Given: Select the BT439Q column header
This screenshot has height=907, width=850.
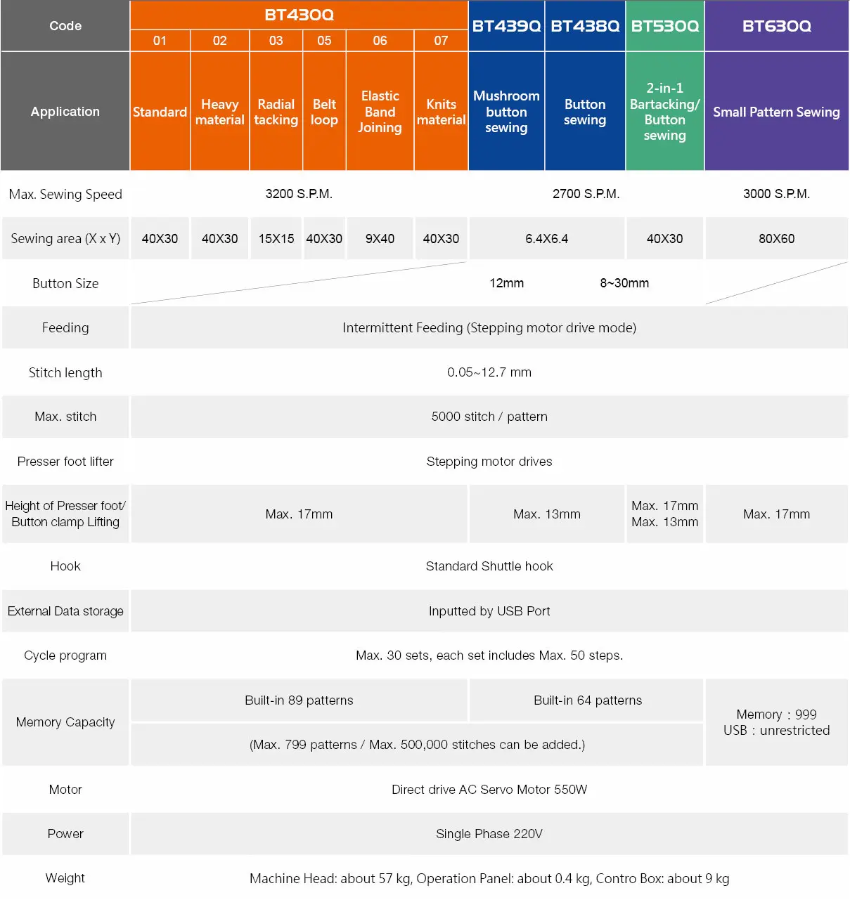Looking at the screenshot, I should [x=506, y=26].
